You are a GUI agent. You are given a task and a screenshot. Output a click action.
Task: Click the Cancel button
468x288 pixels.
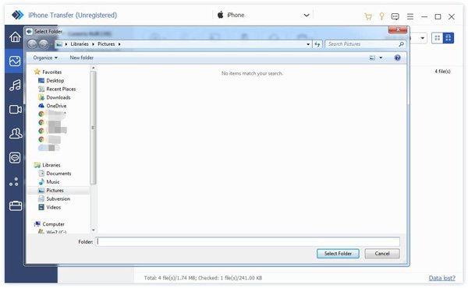(x=382, y=254)
